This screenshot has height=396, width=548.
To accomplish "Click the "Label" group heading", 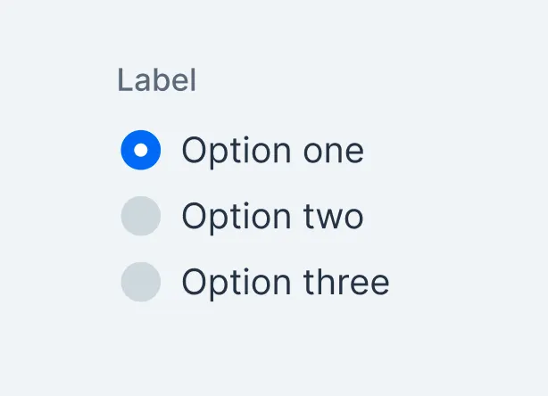I will [x=156, y=81].
